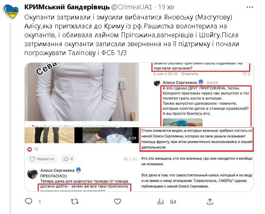Click the Алиса Сергеевна name in right comment
The image size is (265, 214).
point(180,83)
